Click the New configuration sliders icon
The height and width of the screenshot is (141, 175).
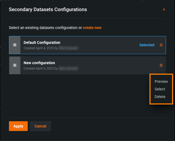coord(15,65)
